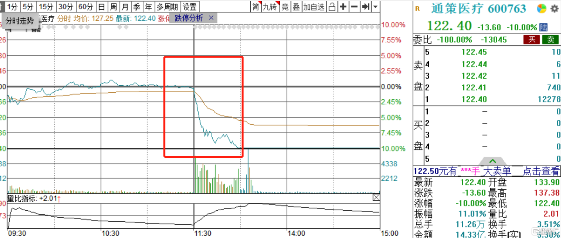Click the minus zoom-out icon

(354, 7)
